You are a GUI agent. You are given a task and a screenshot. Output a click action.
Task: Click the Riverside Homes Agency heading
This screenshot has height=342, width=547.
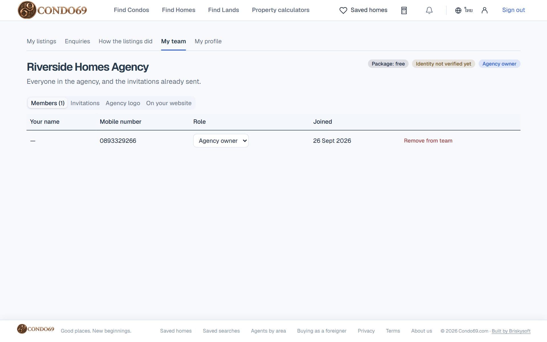[x=87, y=67]
